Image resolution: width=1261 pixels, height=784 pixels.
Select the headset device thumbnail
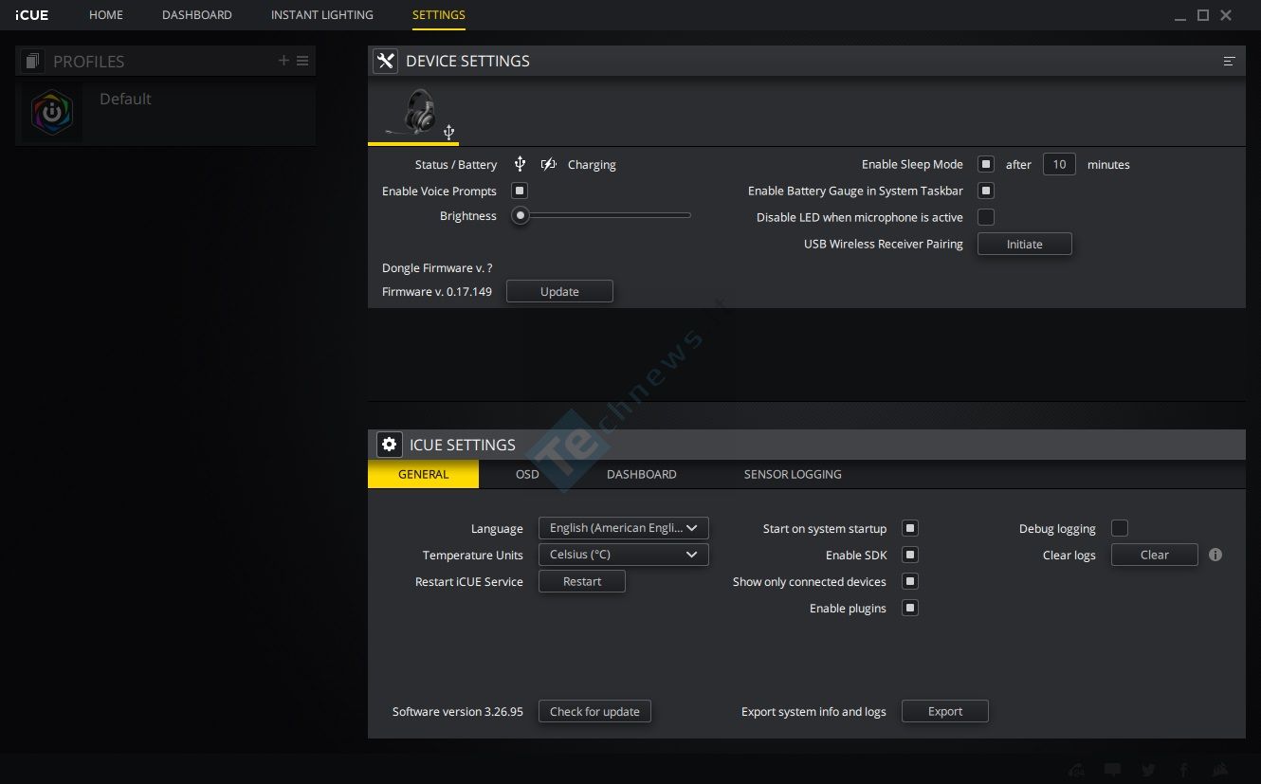click(x=414, y=112)
